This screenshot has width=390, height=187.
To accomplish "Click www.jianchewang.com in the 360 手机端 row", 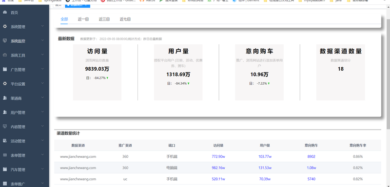I will click(78, 157).
